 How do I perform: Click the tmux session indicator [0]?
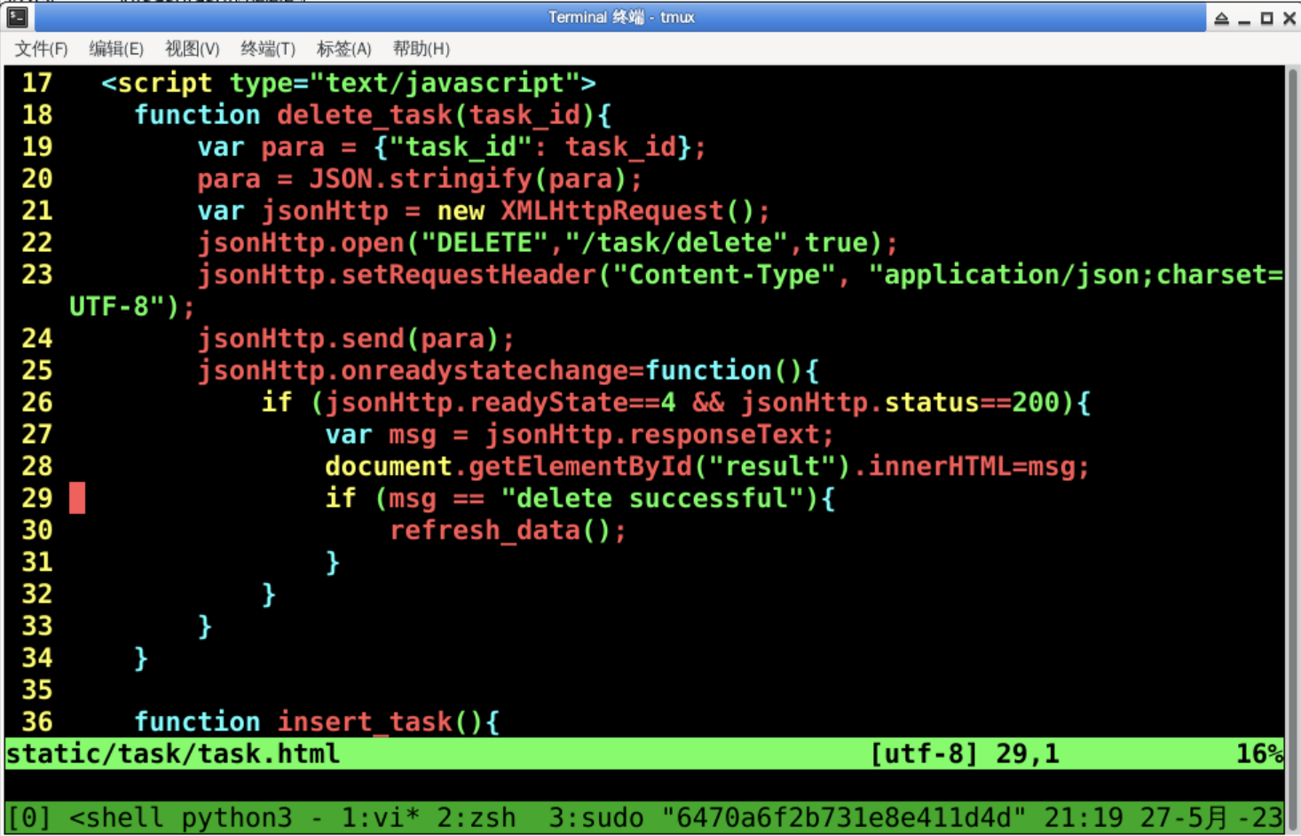click(x=29, y=817)
